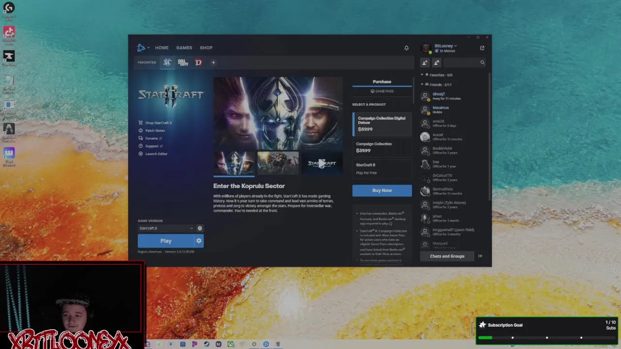The height and width of the screenshot is (349, 621).
Task: Switch to the Purchase tab
Action: point(382,82)
